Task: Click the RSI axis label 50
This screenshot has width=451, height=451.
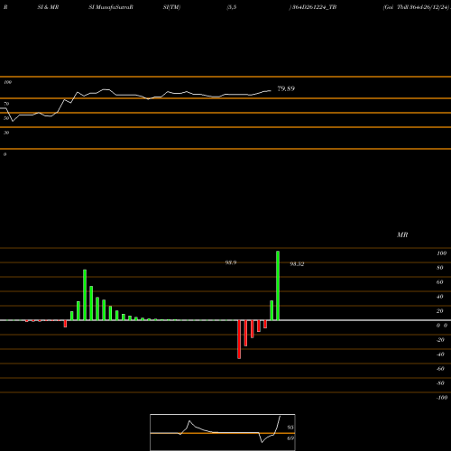Action: [6, 118]
